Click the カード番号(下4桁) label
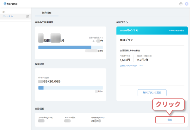Viewport: 190px width, 130px height. pos(46,117)
